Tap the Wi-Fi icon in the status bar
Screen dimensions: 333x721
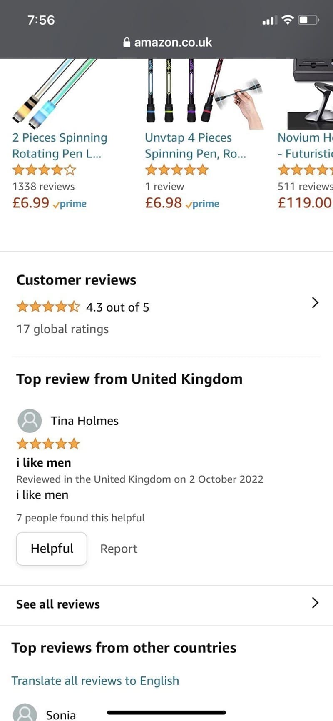point(287,19)
